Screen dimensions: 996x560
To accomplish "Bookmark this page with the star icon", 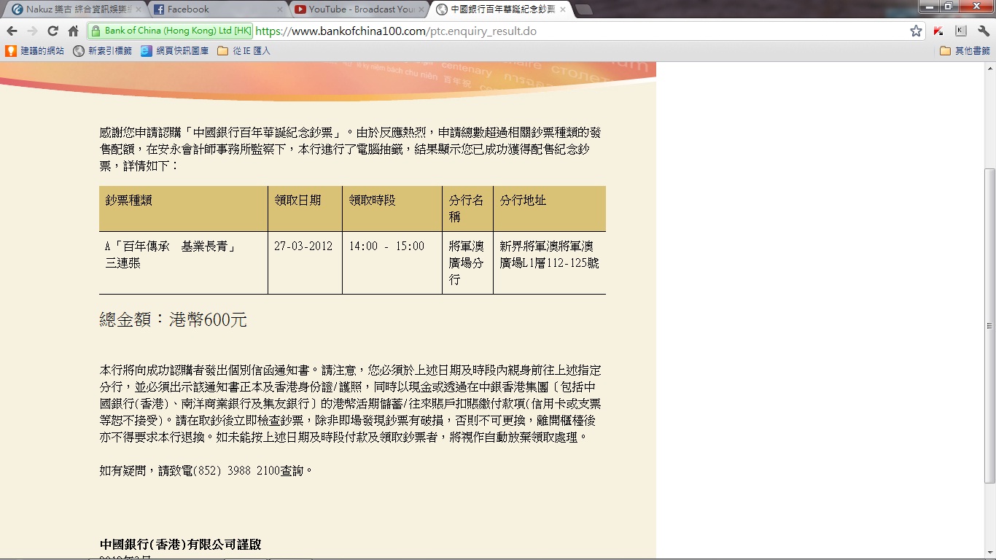I will [916, 31].
